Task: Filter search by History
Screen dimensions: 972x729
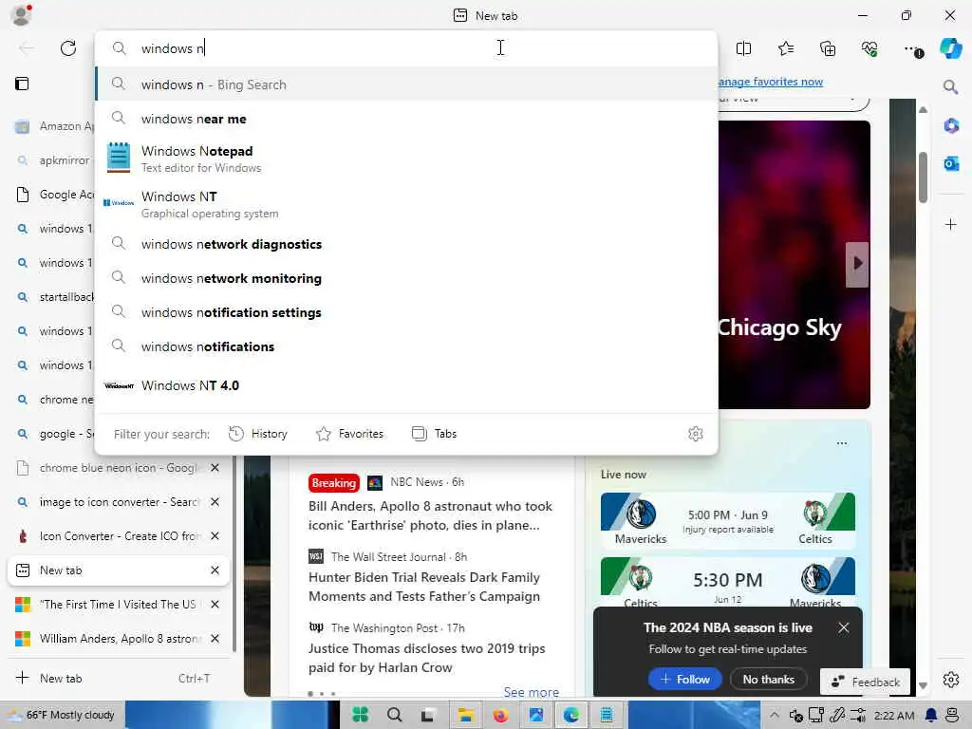Action: (x=258, y=434)
